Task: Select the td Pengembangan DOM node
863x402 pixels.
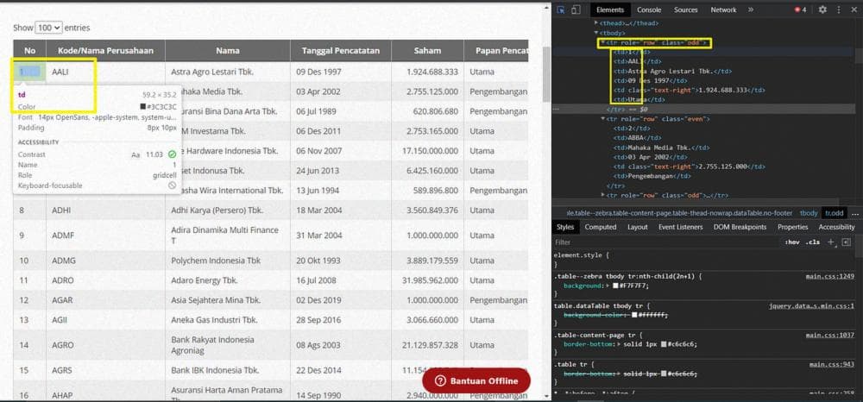Action: point(652,176)
